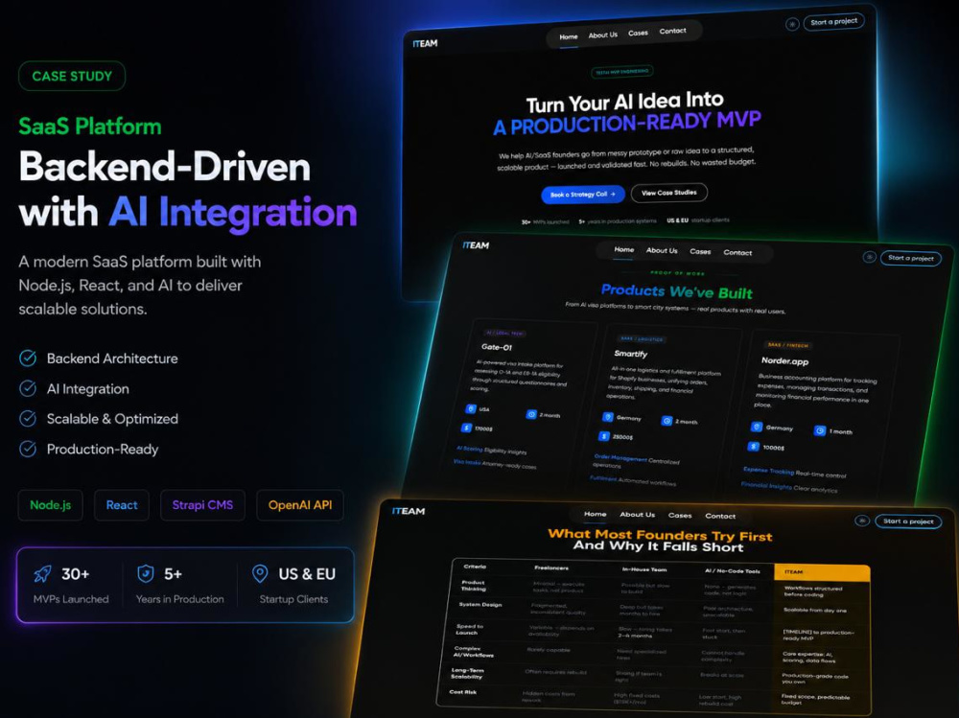
Task: Open Cases in the Products We've Built navbar
Action: (x=700, y=251)
